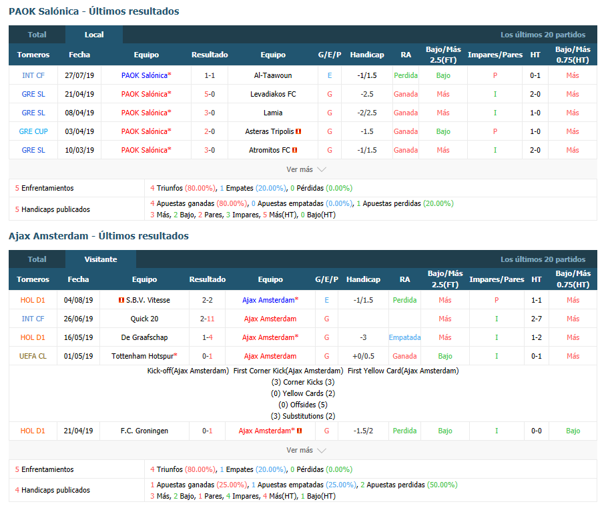The height and width of the screenshot is (506, 608).
Task: Switch to Total tab for Ajax Amsterdam
Action: pyautogui.click(x=37, y=259)
